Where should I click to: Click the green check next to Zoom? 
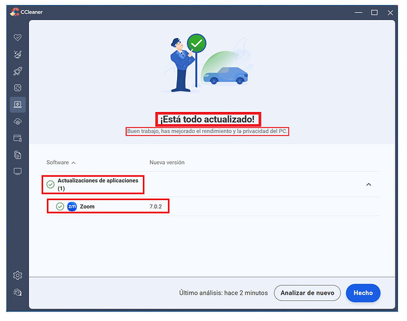60,206
